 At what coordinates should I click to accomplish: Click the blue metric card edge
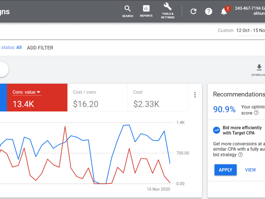[3, 97]
